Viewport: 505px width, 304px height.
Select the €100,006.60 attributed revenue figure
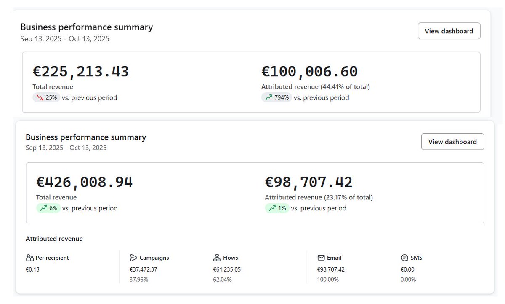point(309,72)
